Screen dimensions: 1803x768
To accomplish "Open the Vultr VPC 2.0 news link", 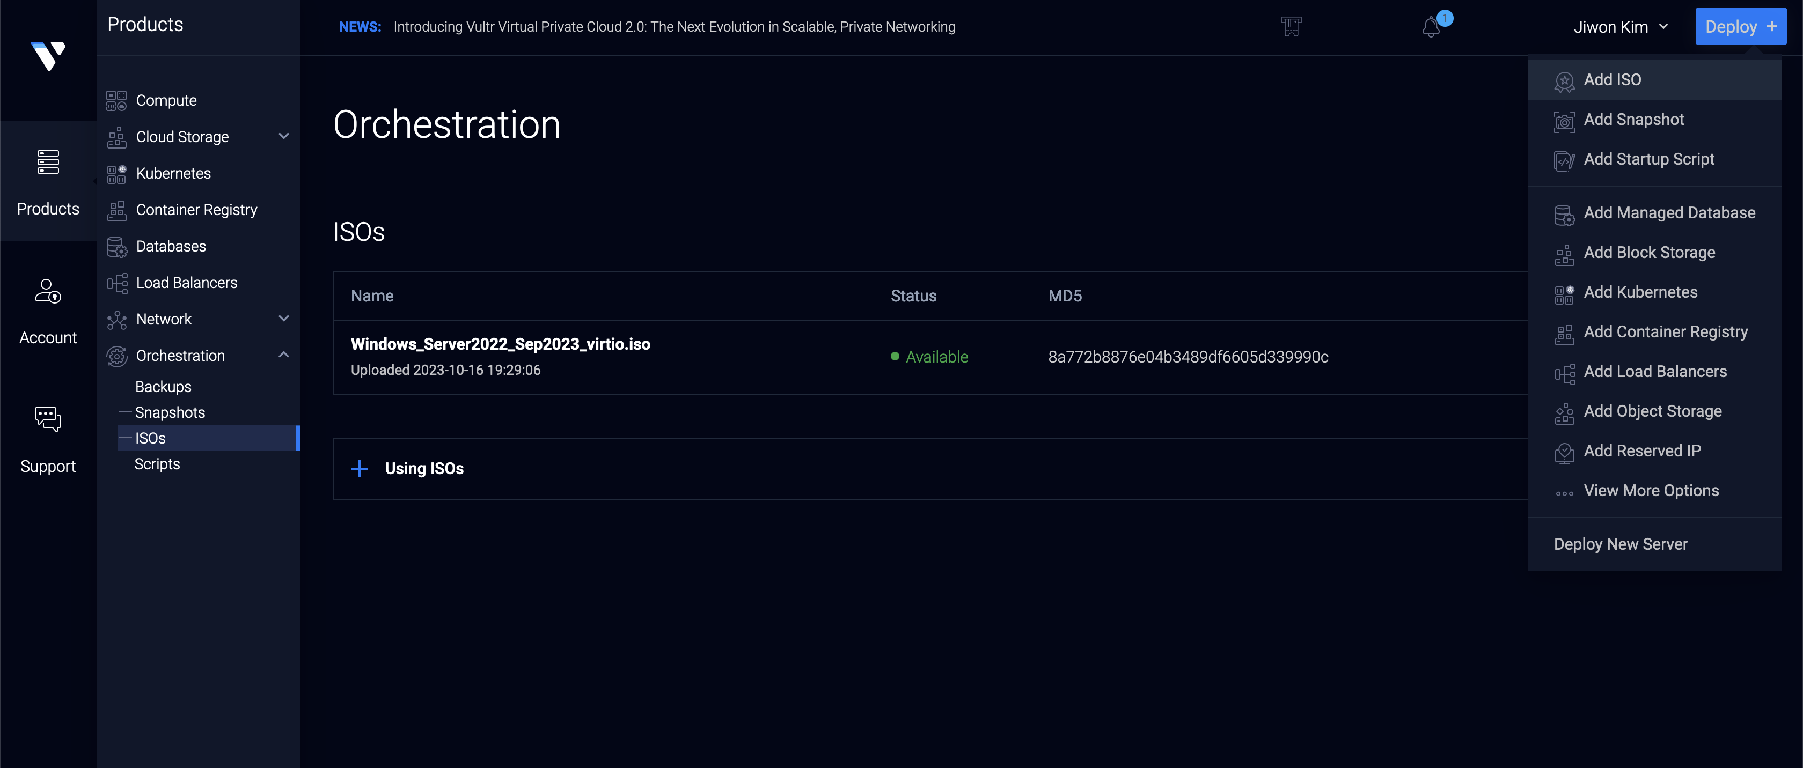I will (673, 27).
